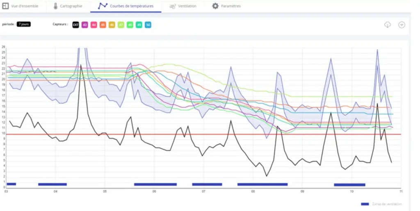The image size is (420, 211).
Task: Click the ventilation zone bar near day 06
Action: coord(155,184)
